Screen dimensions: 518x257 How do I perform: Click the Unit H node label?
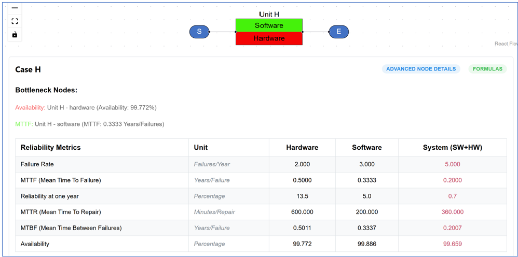[269, 15]
